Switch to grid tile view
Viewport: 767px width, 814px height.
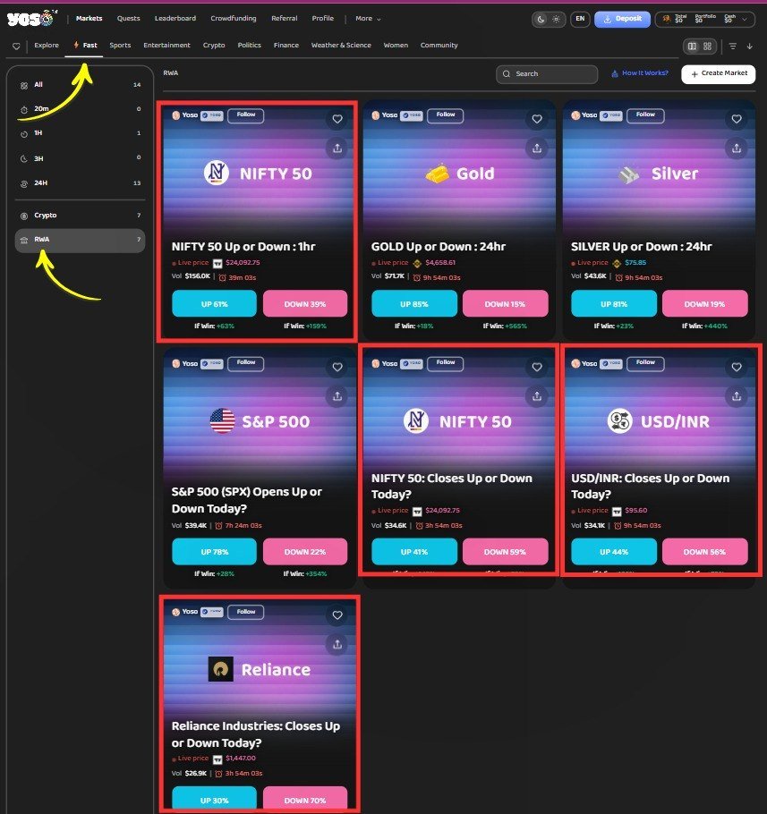click(707, 47)
